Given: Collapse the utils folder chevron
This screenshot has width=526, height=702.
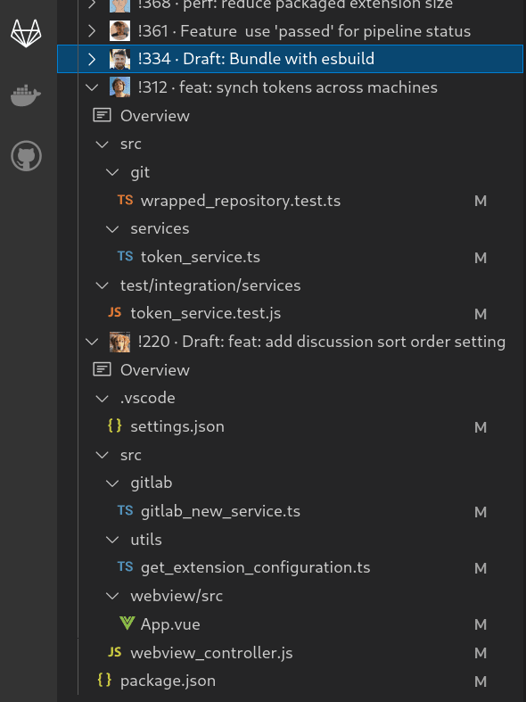Looking at the screenshot, I should 112,540.
